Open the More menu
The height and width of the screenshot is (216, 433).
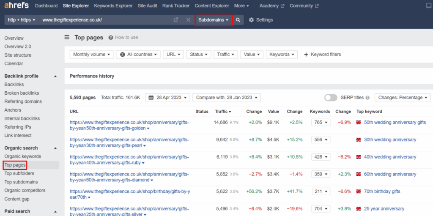(241, 5)
